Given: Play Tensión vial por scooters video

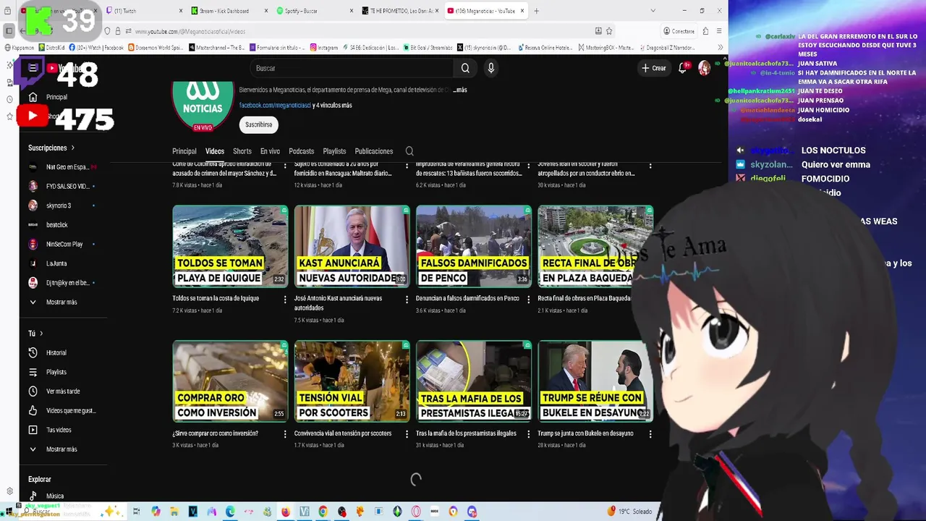Looking at the screenshot, I should 352,381.
